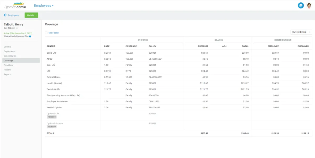Click the $34.70 employee contribution
Screen dimensions: 315x158
click(x=275, y=83)
